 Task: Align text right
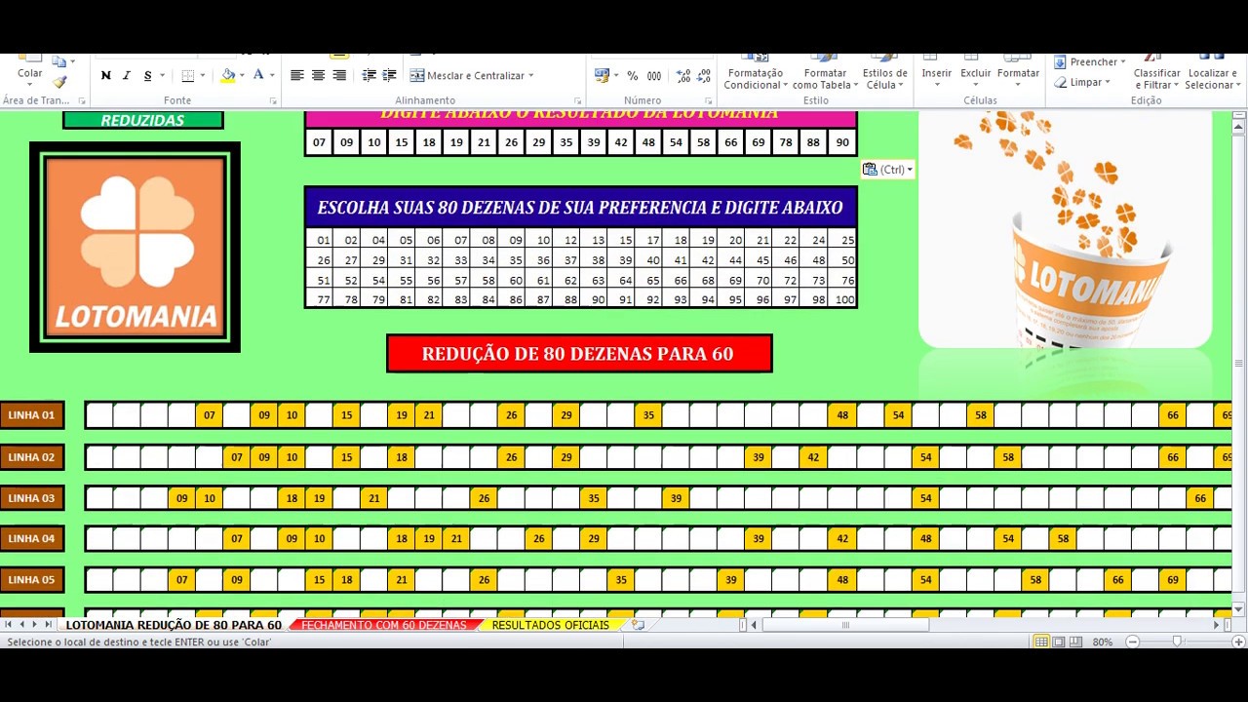point(339,75)
